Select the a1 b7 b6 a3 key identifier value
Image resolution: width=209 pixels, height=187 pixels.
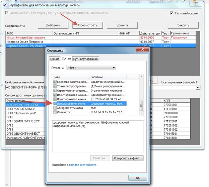pyautogui.click(x=108, y=99)
